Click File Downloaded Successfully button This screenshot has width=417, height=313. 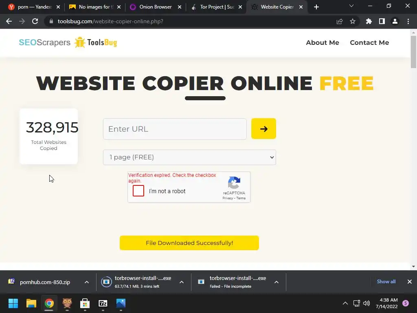189,243
